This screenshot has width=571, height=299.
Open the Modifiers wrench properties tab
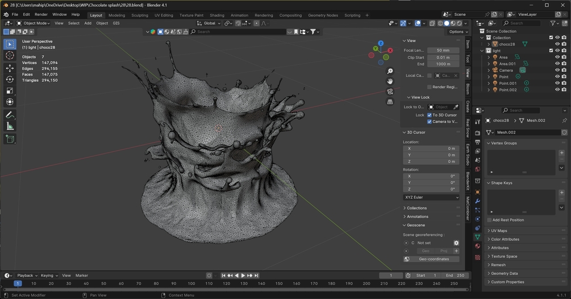pyautogui.click(x=477, y=201)
